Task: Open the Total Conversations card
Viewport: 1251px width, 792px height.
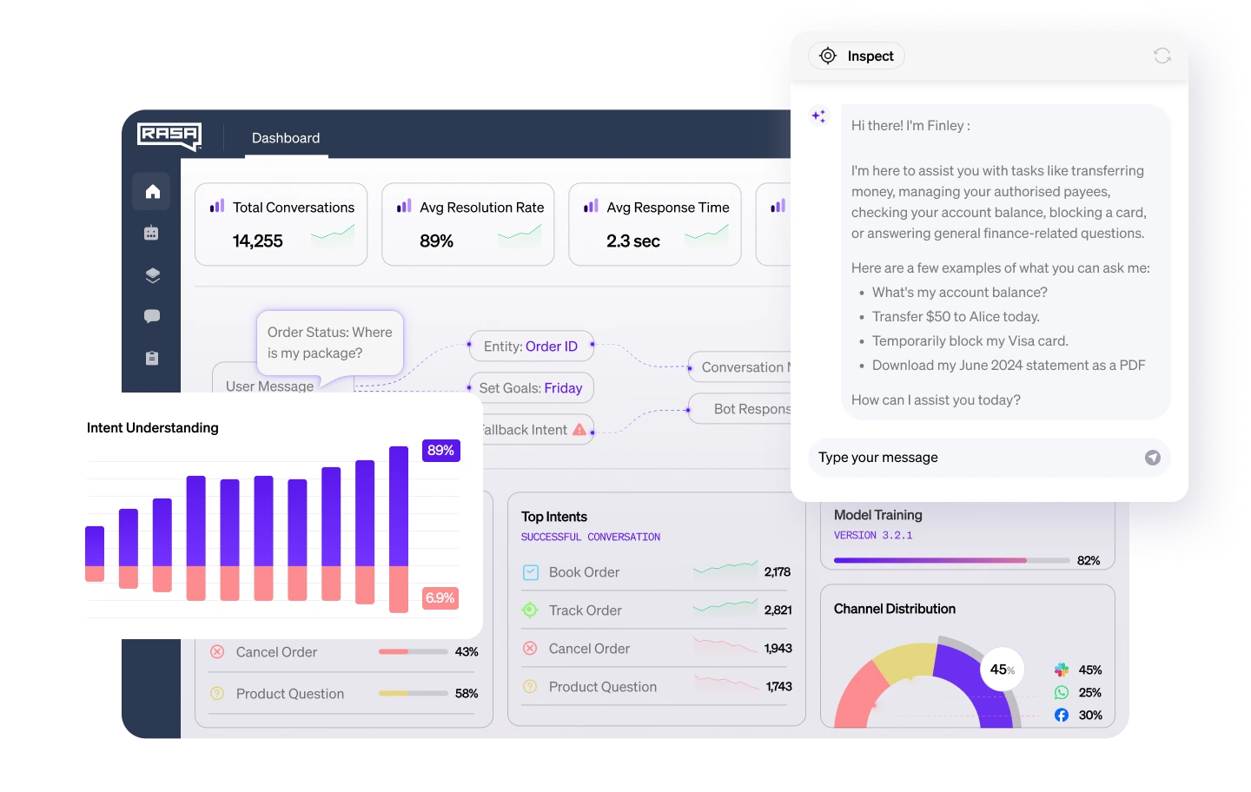Action: 281,224
